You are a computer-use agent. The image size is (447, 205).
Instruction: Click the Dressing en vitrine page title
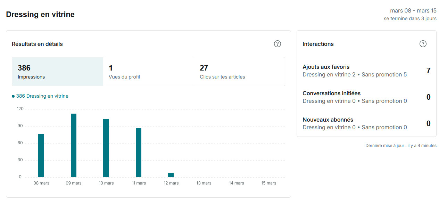pyautogui.click(x=40, y=15)
